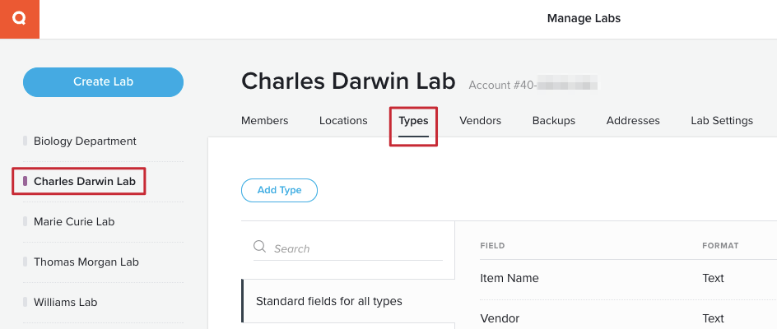Open the Backups tab
The width and height of the screenshot is (777, 329).
click(553, 120)
